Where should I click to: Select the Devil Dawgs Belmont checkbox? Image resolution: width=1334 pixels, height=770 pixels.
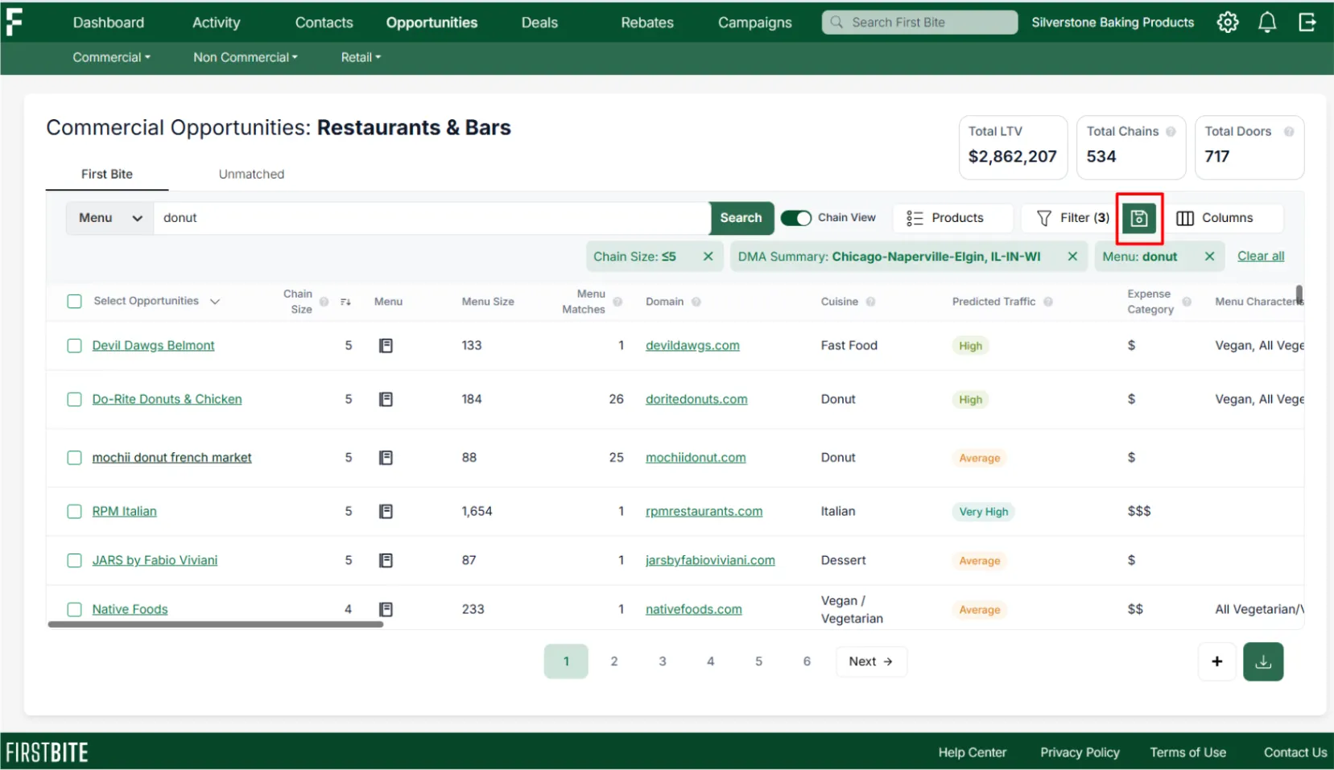[x=75, y=346]
